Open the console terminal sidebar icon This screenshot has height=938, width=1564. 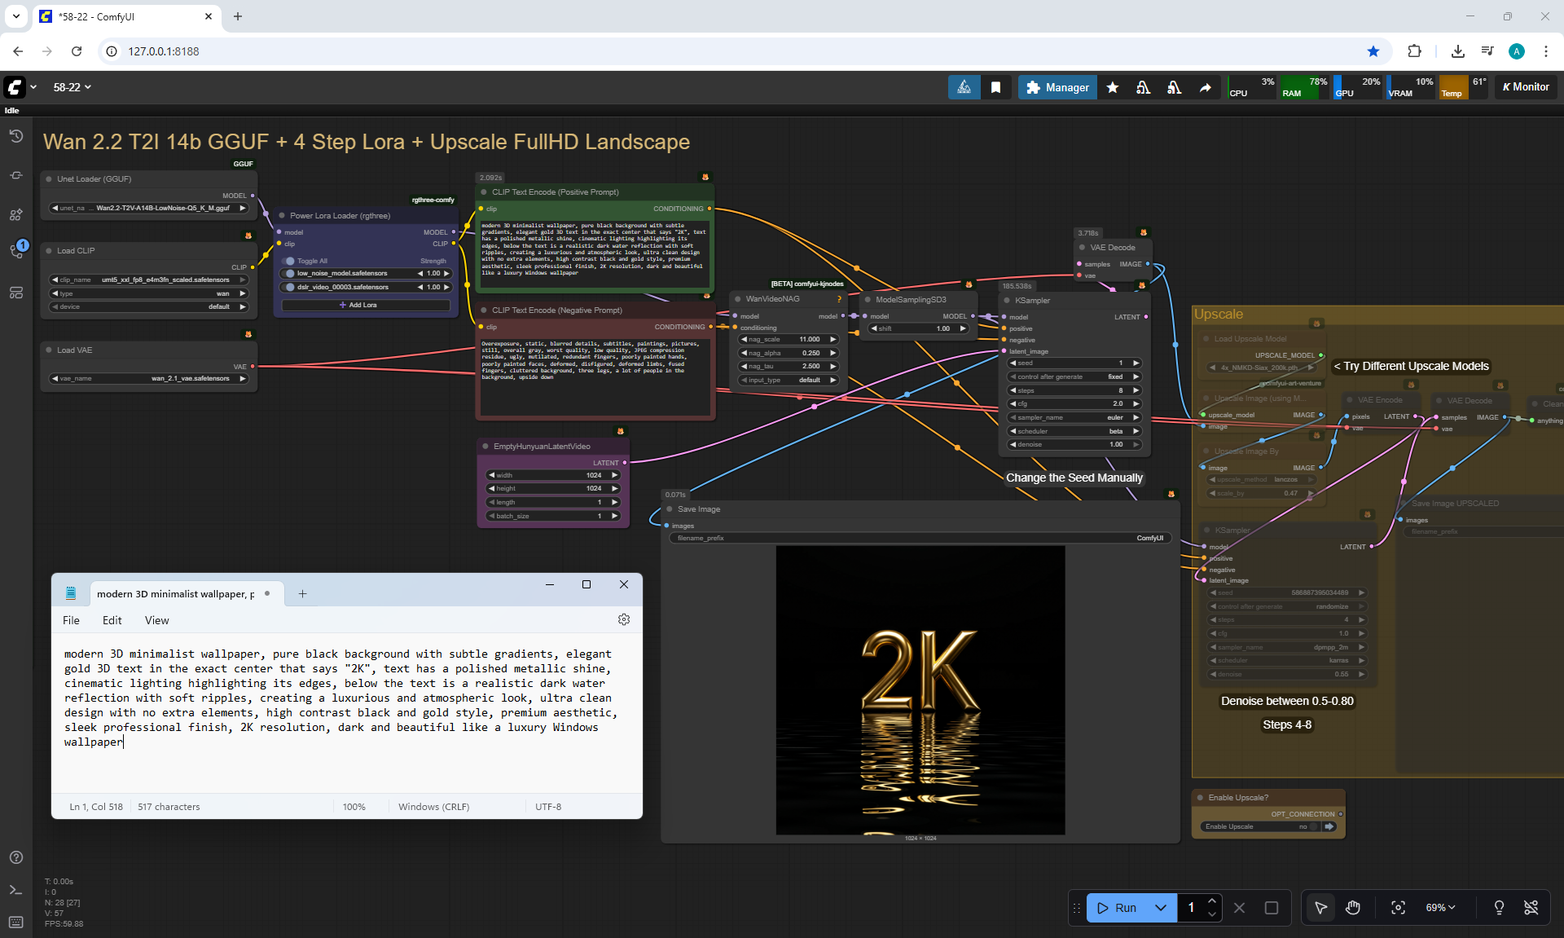tap(16, 890)
